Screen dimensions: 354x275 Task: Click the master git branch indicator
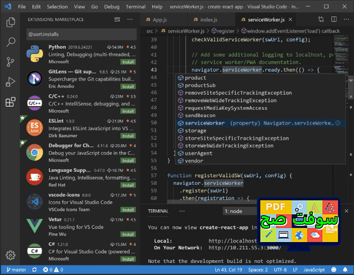[16, 269]
